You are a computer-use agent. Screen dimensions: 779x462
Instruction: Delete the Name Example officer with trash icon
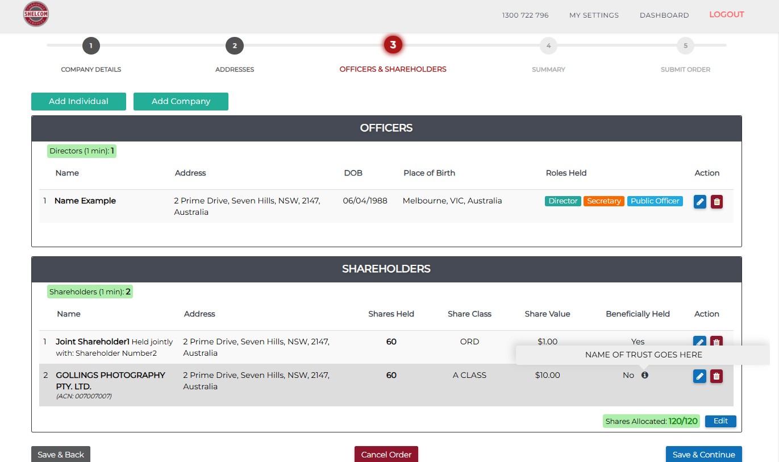[716, 202]
